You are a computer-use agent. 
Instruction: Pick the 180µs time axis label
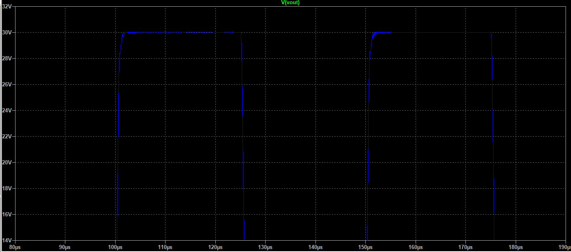coord(516,247)
